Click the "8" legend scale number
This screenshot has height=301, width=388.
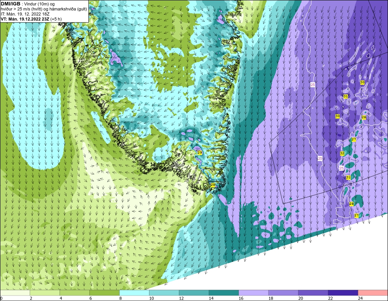click(x=121, y=298)
